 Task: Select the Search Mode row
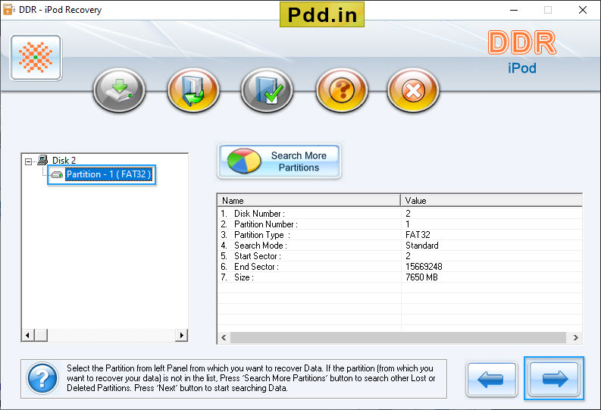pos(399,246)
